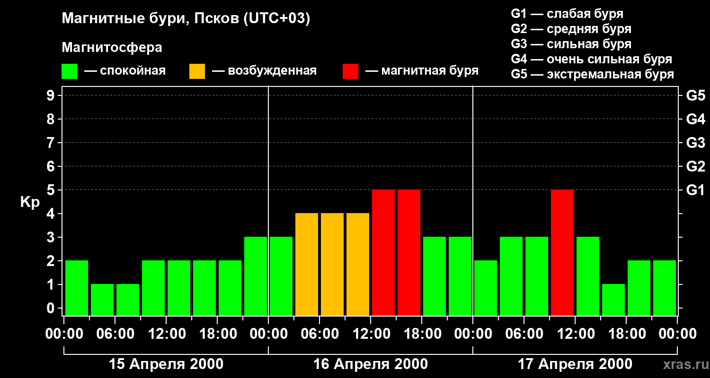Click the '17 Апреля 2000' date label
The width and height of the screenshot is (710, 378).
coord(575,364)
